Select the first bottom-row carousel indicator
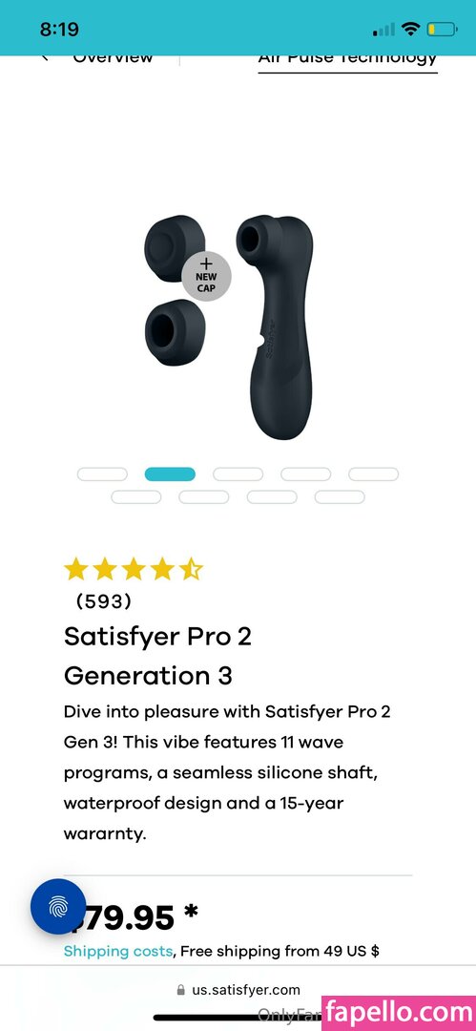This screenshot has width=476, height=1031. pyautogui.click(x=136, y=497)
